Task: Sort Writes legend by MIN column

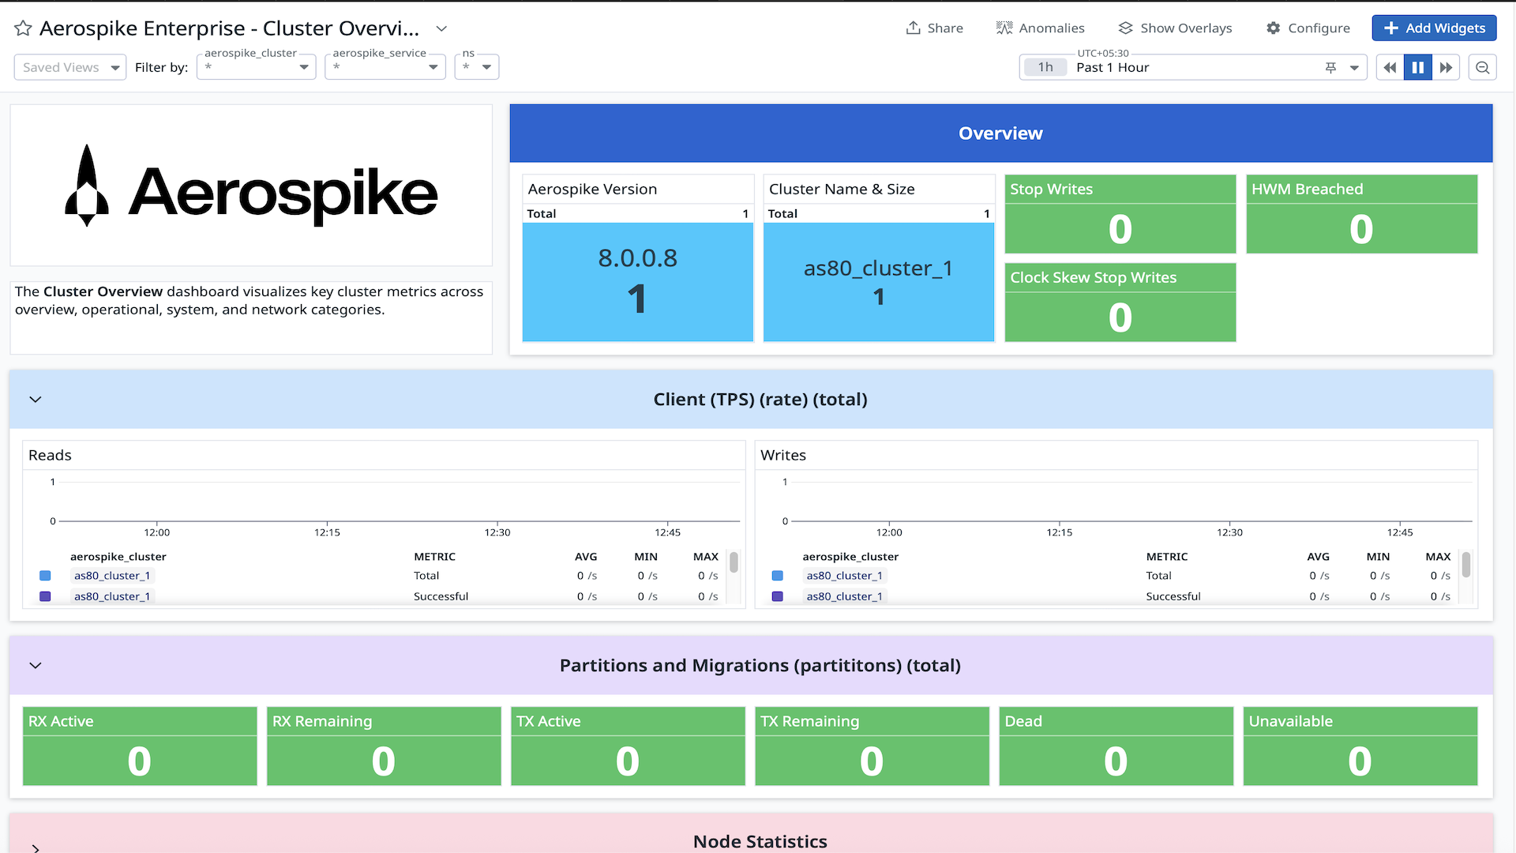Action: pyautogui.click(x=1379, y=557)
